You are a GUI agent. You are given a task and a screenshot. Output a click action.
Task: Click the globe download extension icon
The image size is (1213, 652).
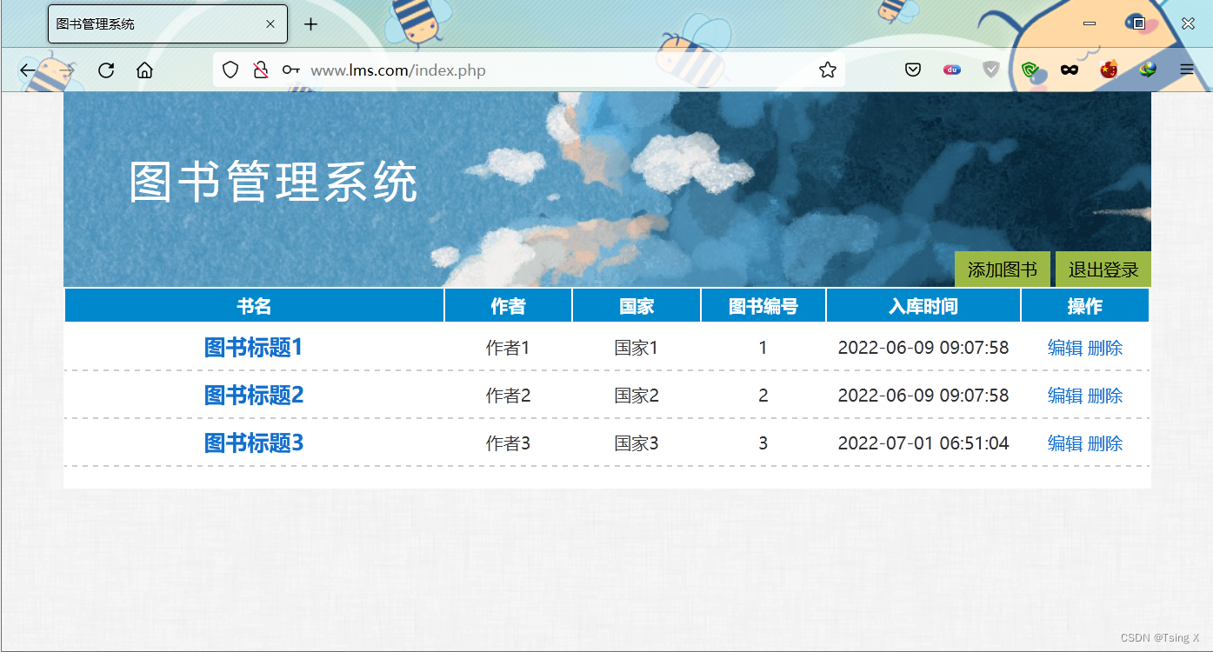[1148, 70]
